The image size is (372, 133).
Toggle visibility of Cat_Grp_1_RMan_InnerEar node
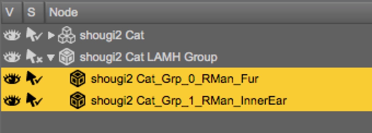pyautogui.click(x=11, y=101)
